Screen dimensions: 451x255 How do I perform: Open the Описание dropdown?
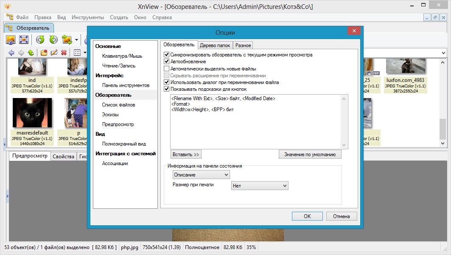[x=201, y=175]
